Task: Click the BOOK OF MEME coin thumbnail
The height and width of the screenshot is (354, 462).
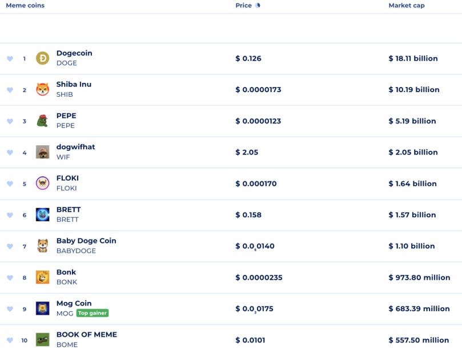Action: pos(43,340)
